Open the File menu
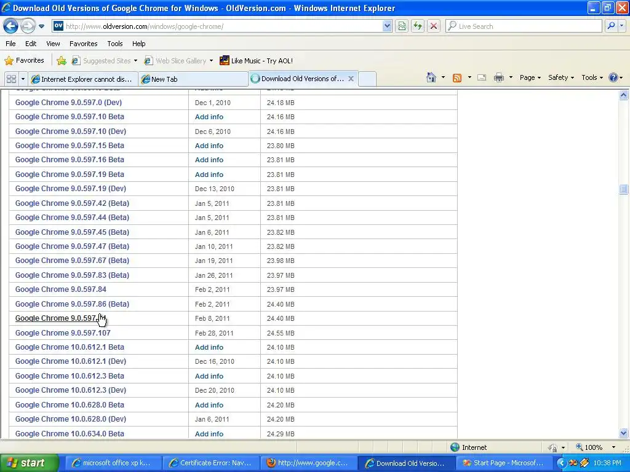The width and height of the screenshot is (630, 472). point(11,44)
